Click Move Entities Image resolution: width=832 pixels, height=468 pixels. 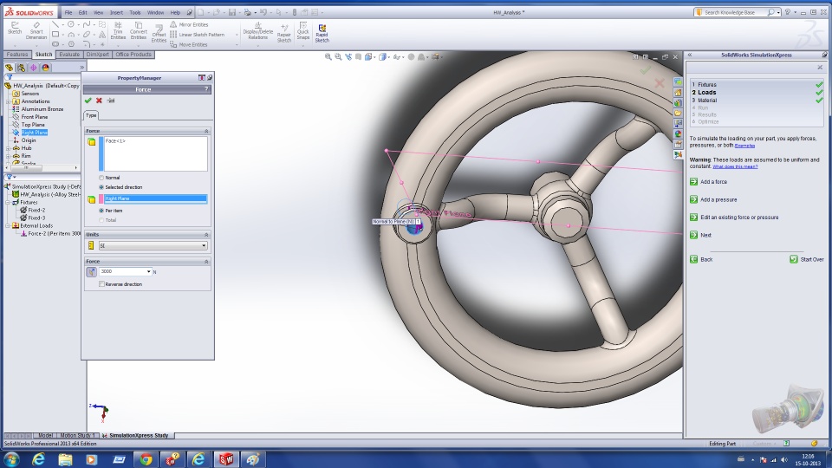click(x=188, y=44)
